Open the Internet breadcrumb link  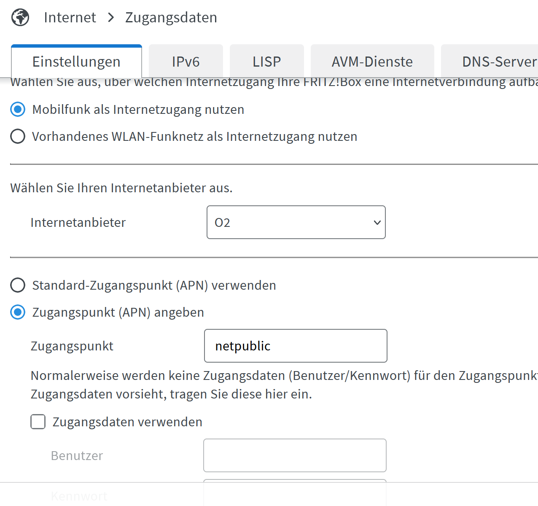coord(70,18)
